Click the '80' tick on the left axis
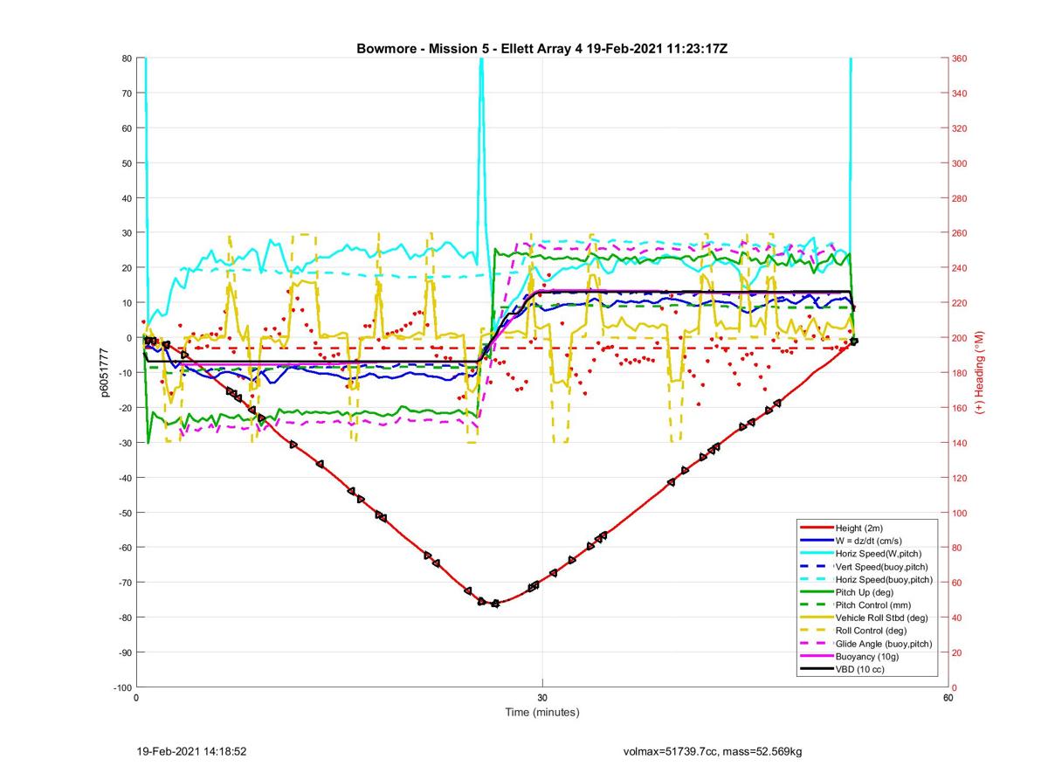Image resolution: width=1048 pixels, height=773 pixels. [127, 59]
